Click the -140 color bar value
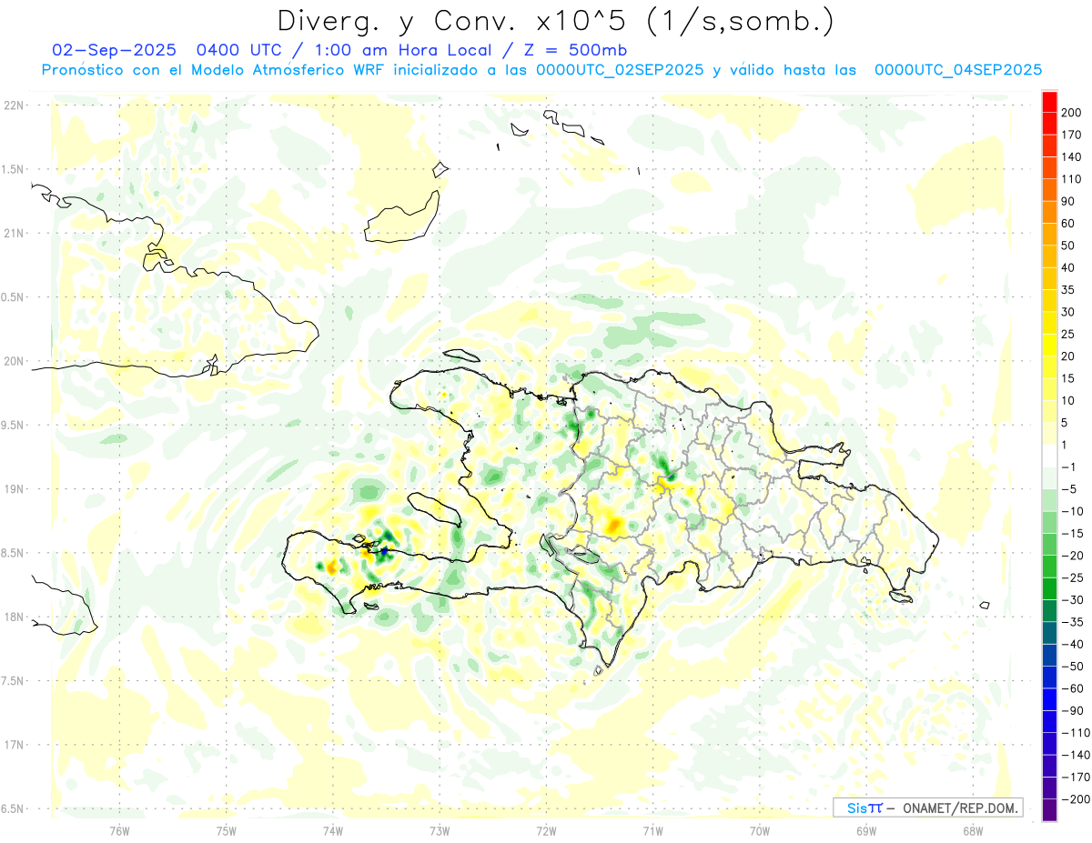Image resolution: width=1092 pixels, height=843 pixels. pos(1075,755)
